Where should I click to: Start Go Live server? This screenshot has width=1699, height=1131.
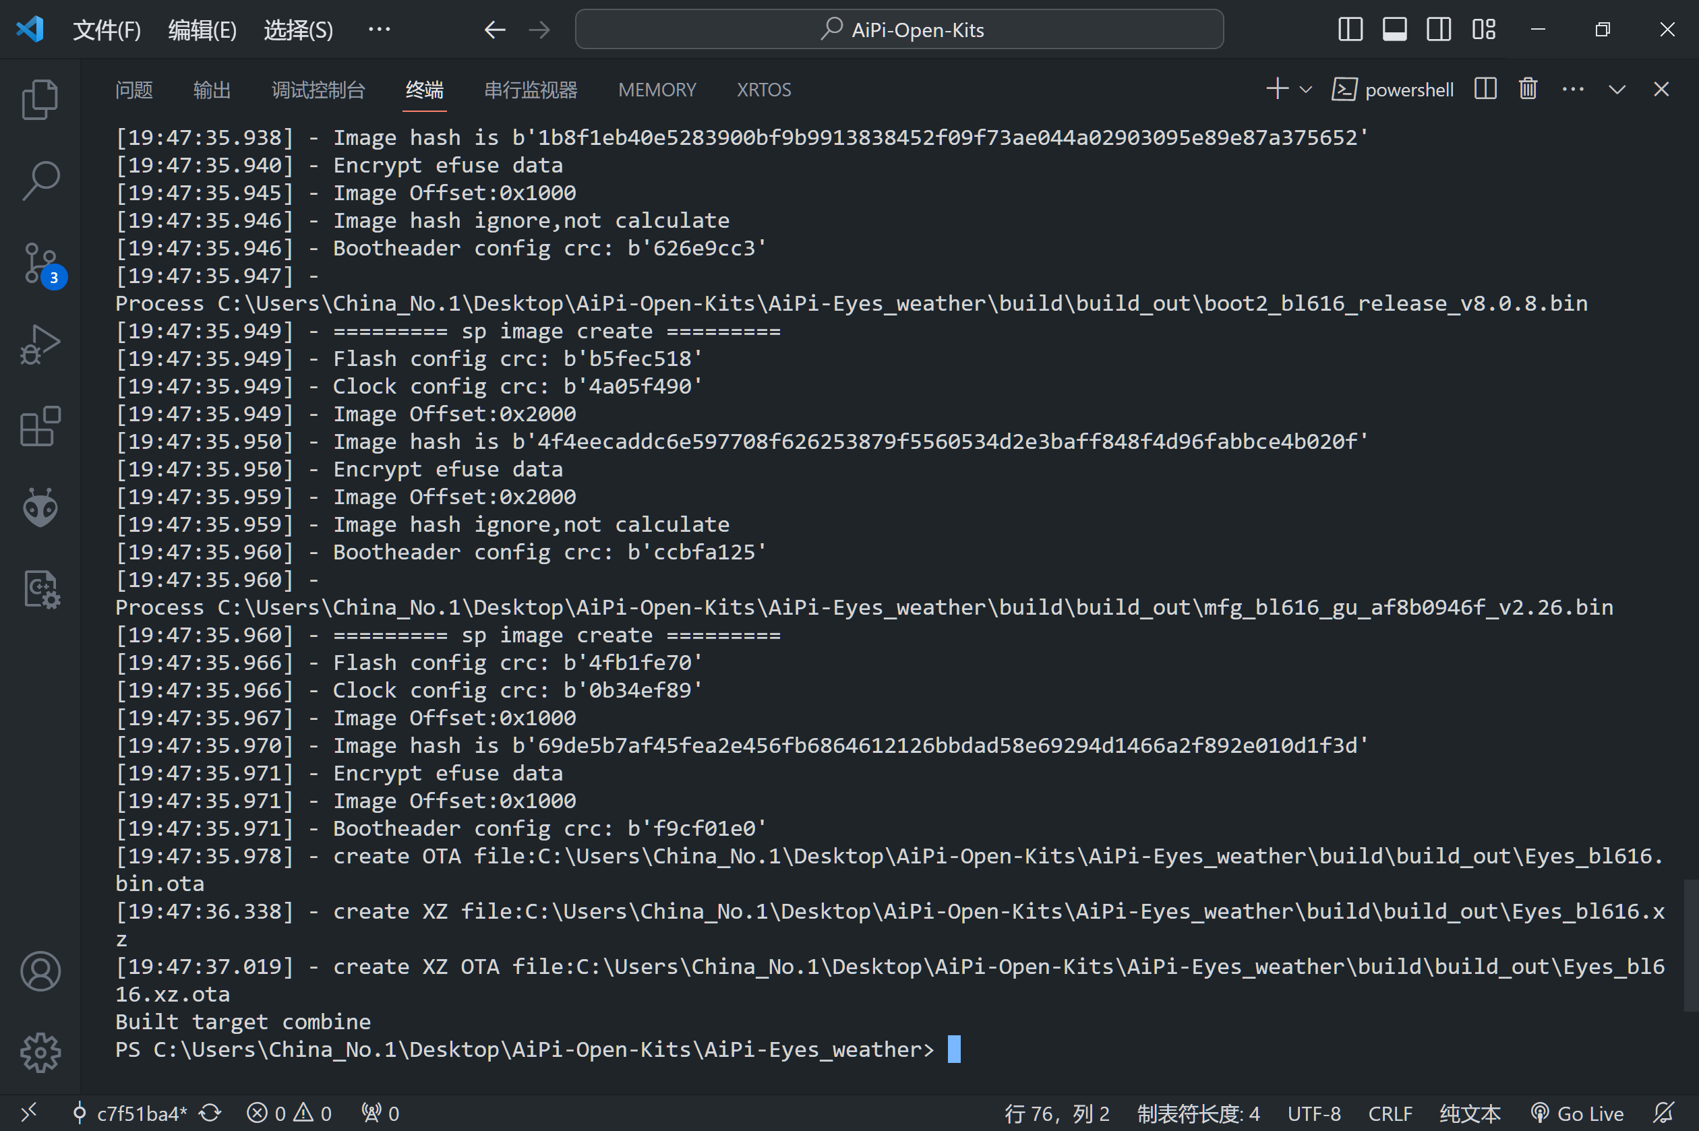click(1576, 1113)
